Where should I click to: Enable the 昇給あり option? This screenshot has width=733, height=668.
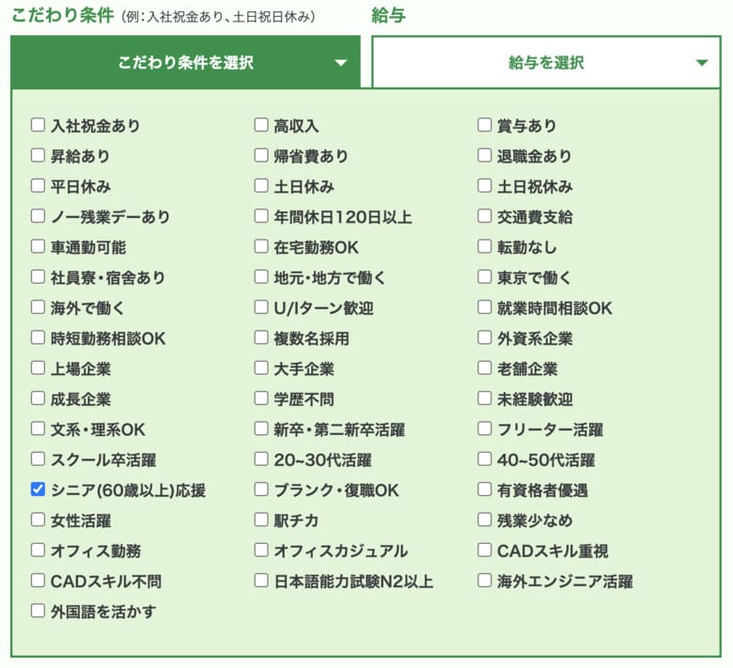coord(38,155)
